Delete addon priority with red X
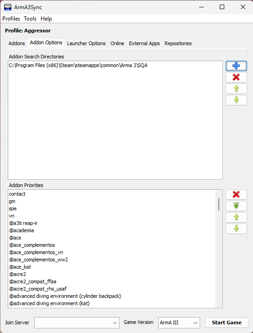 tap(236, 194)
